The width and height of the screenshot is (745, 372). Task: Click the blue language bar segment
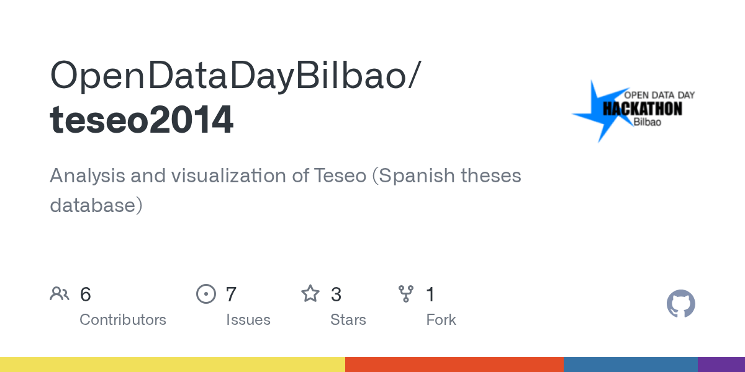coord(631,365)
